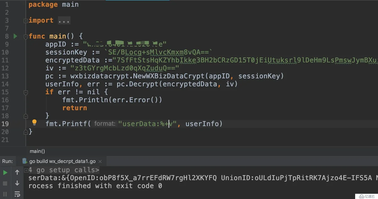Click line number 16 in gutter
Viewport: 378px width, 199px height.
pos(5,100)
